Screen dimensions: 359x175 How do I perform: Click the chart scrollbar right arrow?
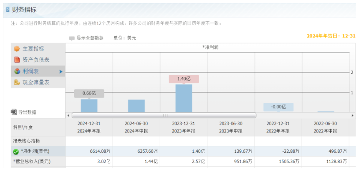(x=352, y=115)
